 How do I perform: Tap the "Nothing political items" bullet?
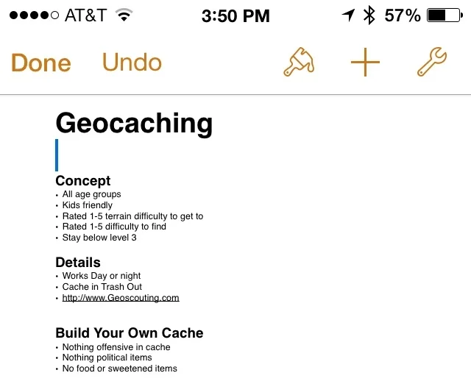coord(107,358)
